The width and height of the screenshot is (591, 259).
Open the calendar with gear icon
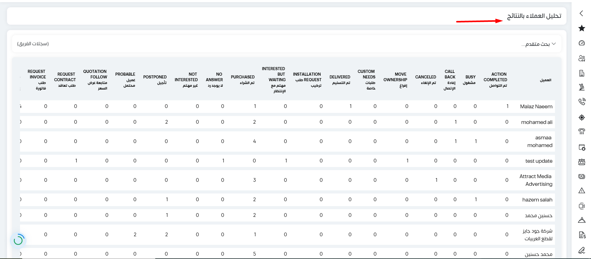[x=581, y=147]
